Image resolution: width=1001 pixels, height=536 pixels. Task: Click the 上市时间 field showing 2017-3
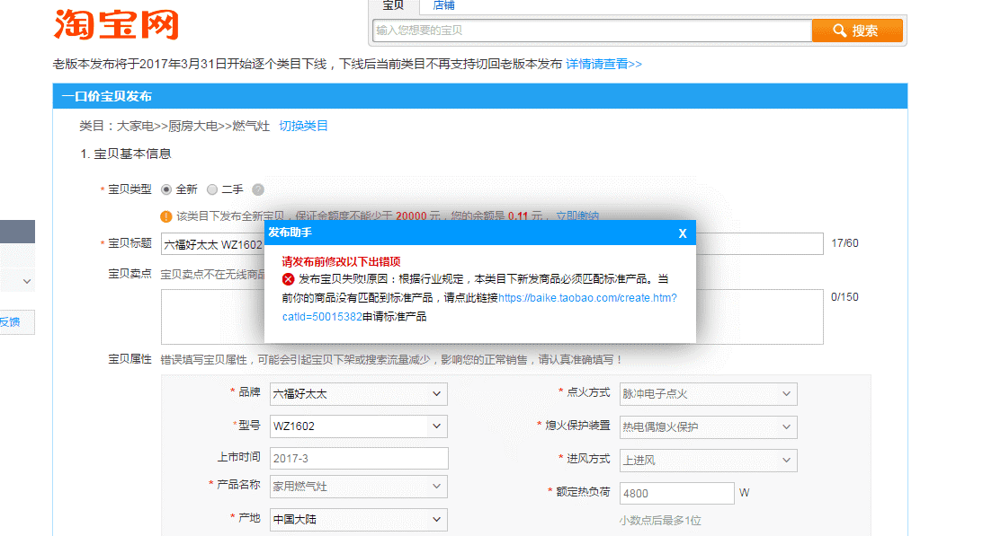[359, 458]
